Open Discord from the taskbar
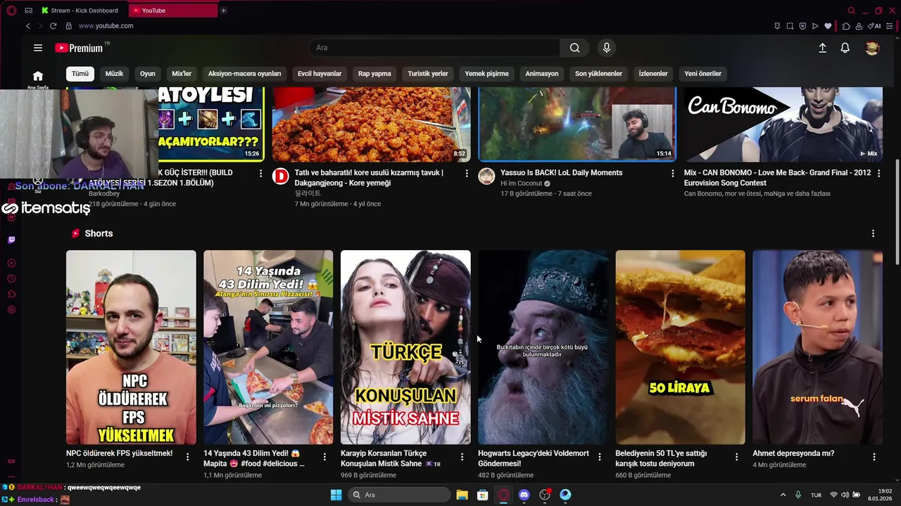The width and height of the screenshot is (901, 506). (524, 495)
